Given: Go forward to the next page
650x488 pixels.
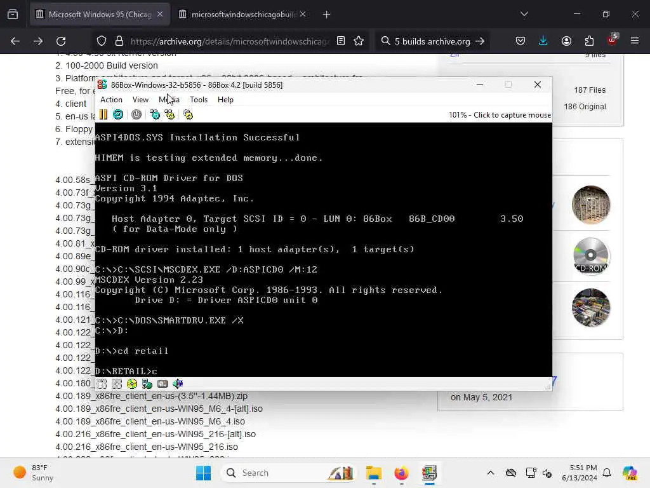Looking at the screenshot, I should click(37, 41).
